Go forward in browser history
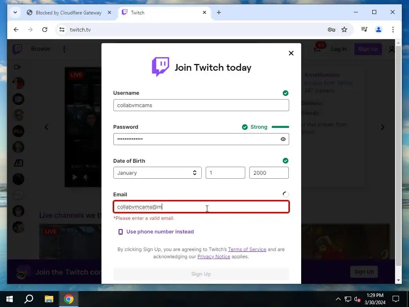This screenshot has width=409, height=307. 30,30
